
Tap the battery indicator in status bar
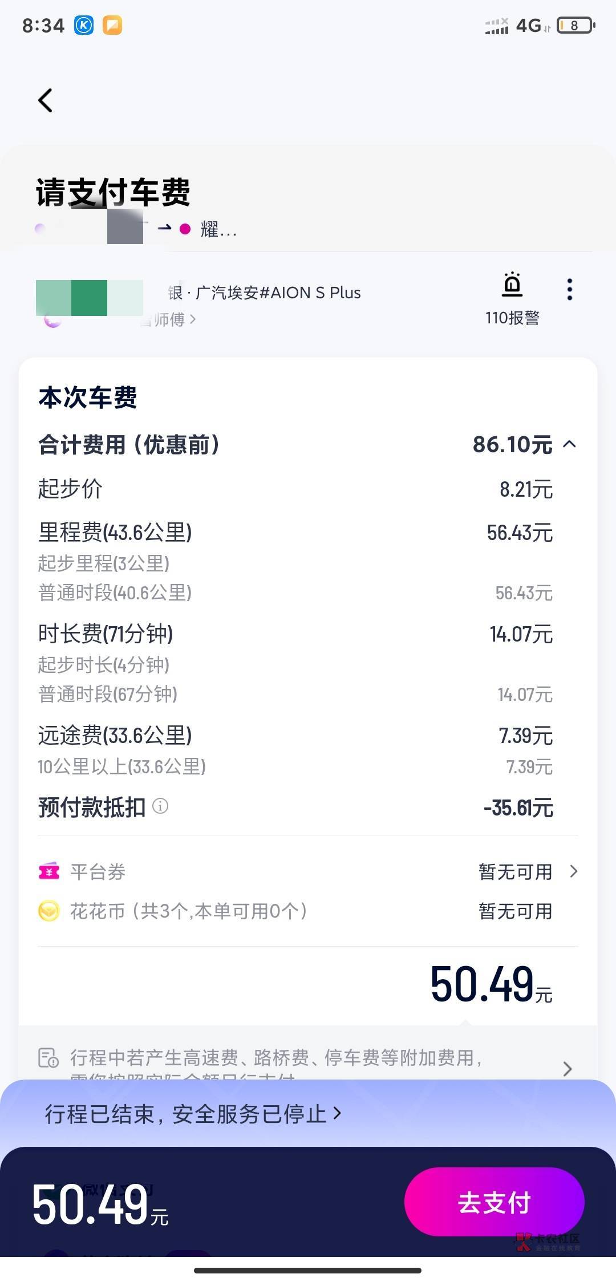(575, 26)
